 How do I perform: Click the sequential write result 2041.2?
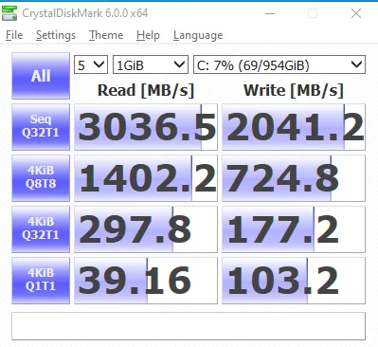(x=294, y=127)
